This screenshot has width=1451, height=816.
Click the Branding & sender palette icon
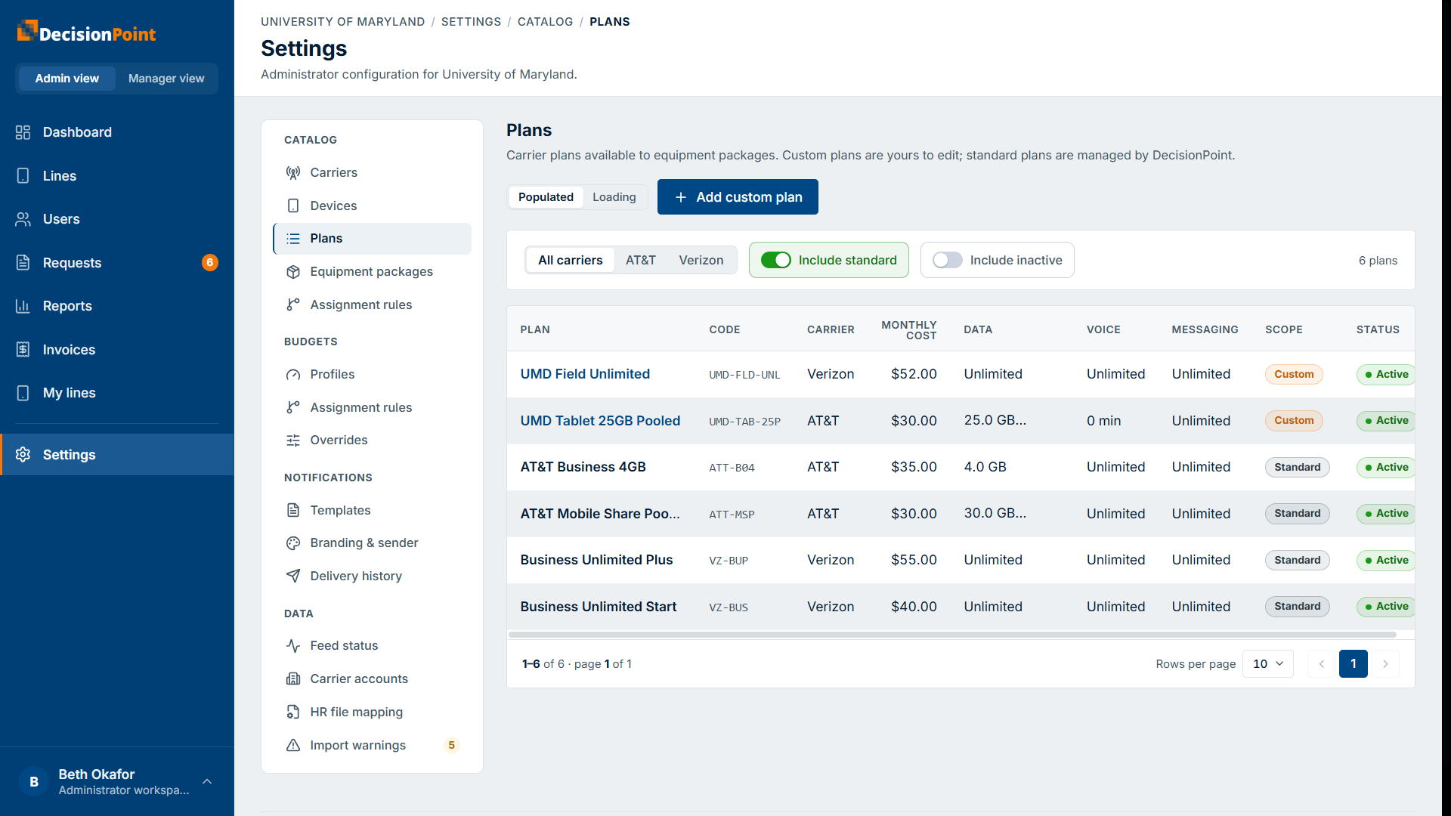(x=293, y=543)
